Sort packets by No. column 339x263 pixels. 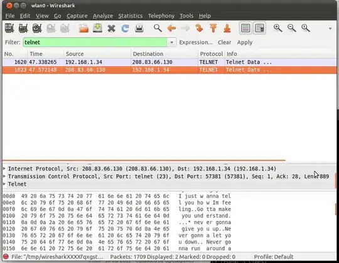pos(14,54)
